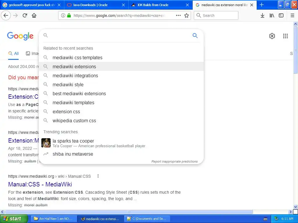This screenshot has width=298, height=223.
Task: Reload the current page
Action: [25, 16]
